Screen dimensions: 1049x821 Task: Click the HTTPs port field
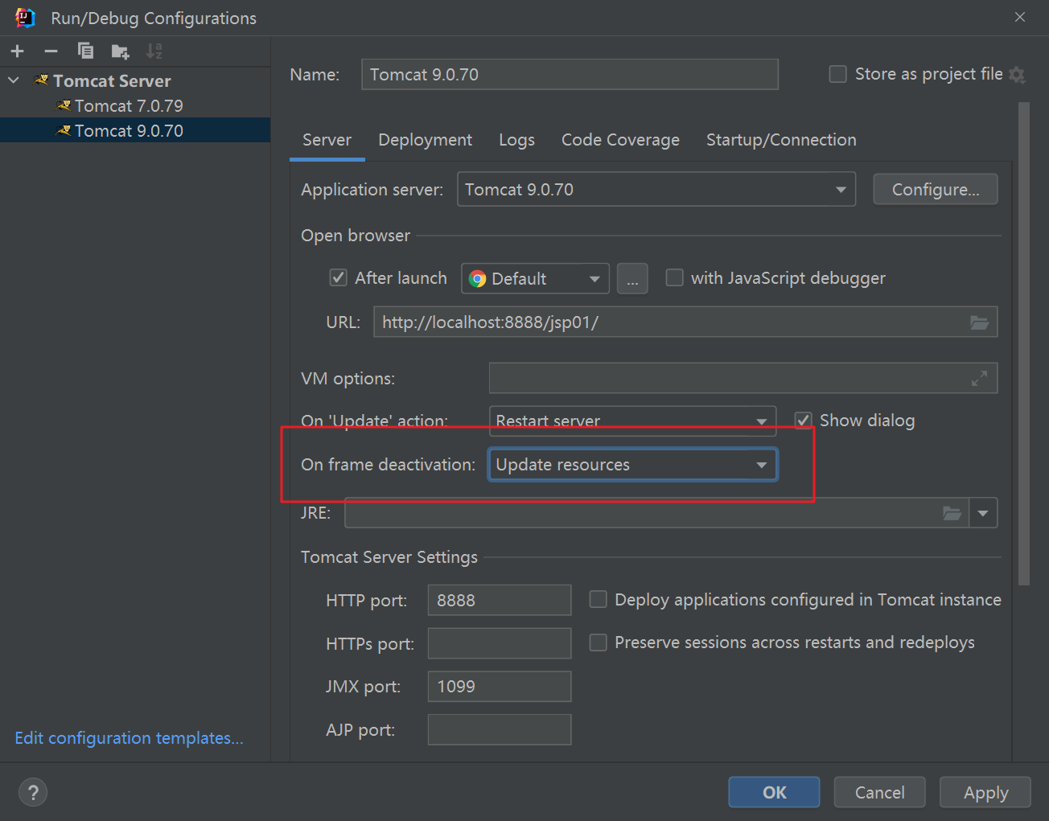click(500, 643)
